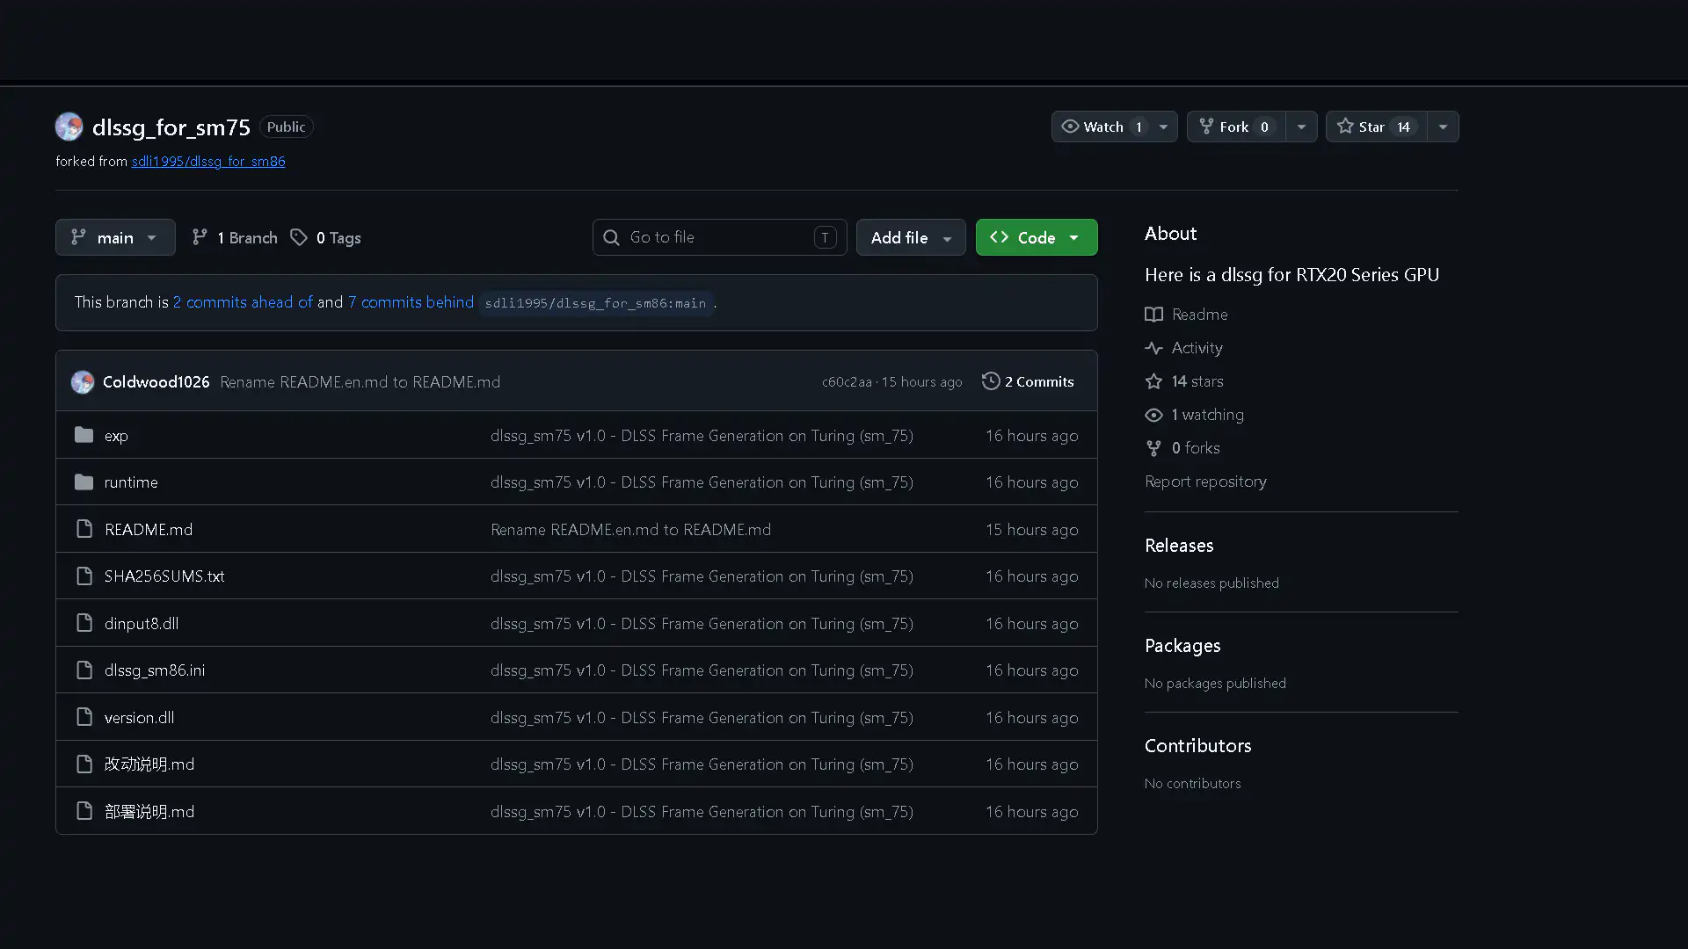Click the runtime folder icon
Viewport: 1688px width, 949px height.
click(84, 482)
